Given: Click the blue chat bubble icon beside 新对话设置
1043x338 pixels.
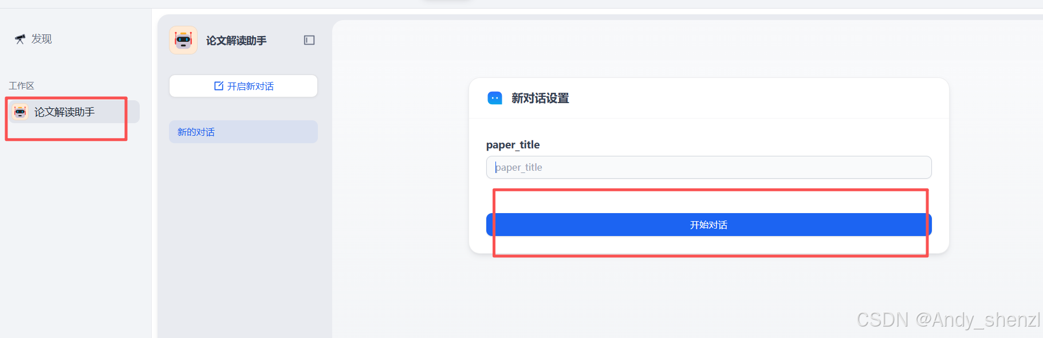Looking at the screenshot, I should pos(494,98).
